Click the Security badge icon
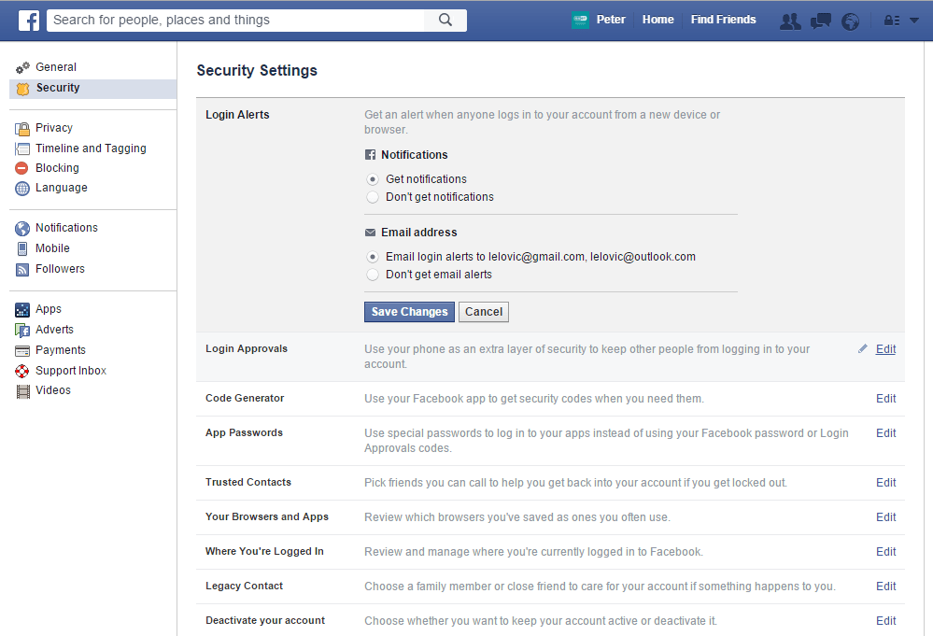The image size is (933, 636). pos(22,89)
